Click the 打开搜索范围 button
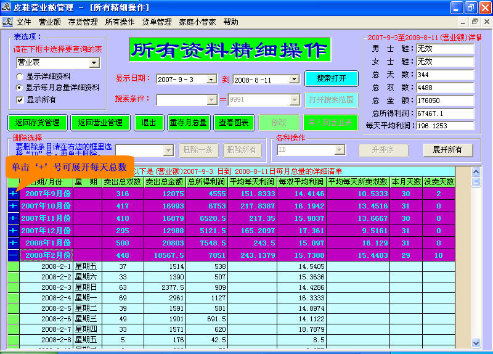The image size is (493, 354). (x=332, y=100)
